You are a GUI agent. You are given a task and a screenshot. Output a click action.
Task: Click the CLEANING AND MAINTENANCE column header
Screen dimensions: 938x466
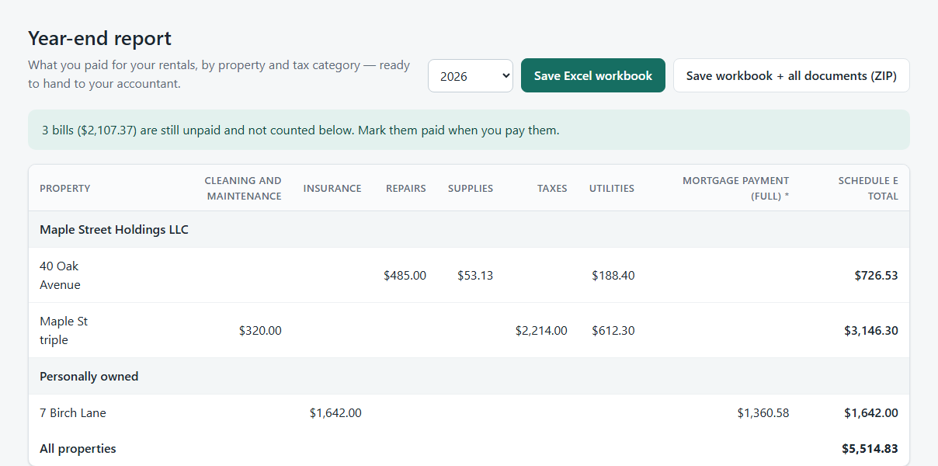point(243,188)
